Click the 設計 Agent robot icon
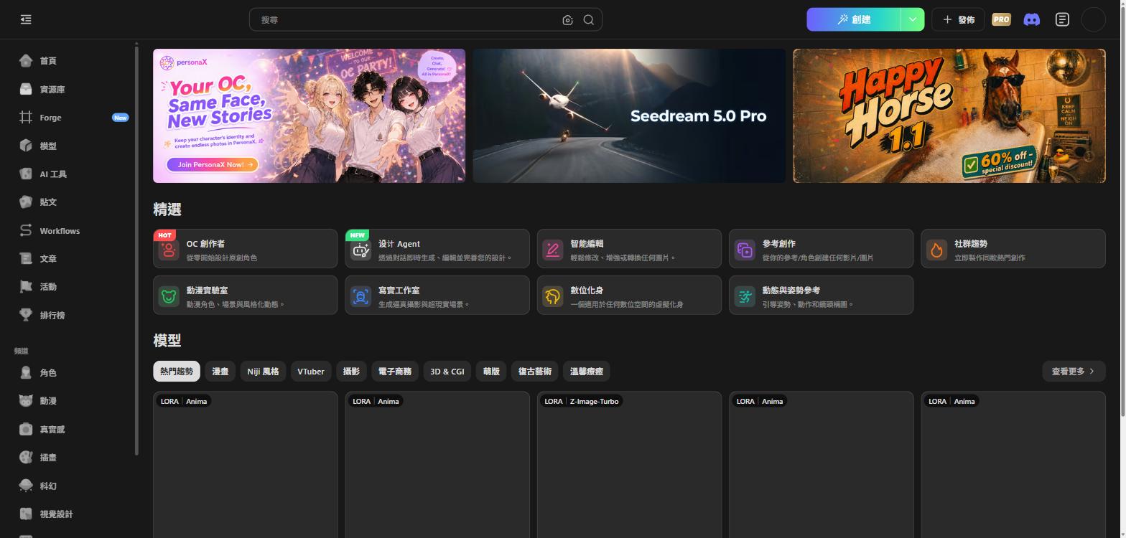 [360, 250]
